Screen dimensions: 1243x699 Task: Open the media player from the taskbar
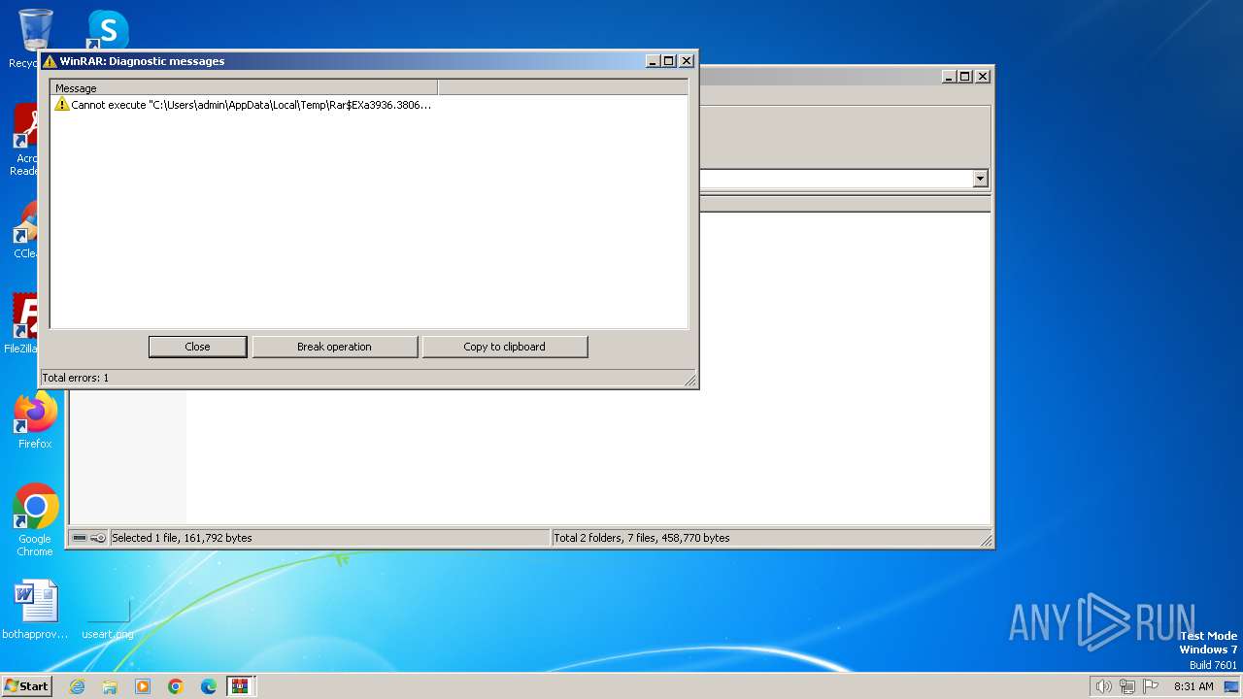(143, 686)
